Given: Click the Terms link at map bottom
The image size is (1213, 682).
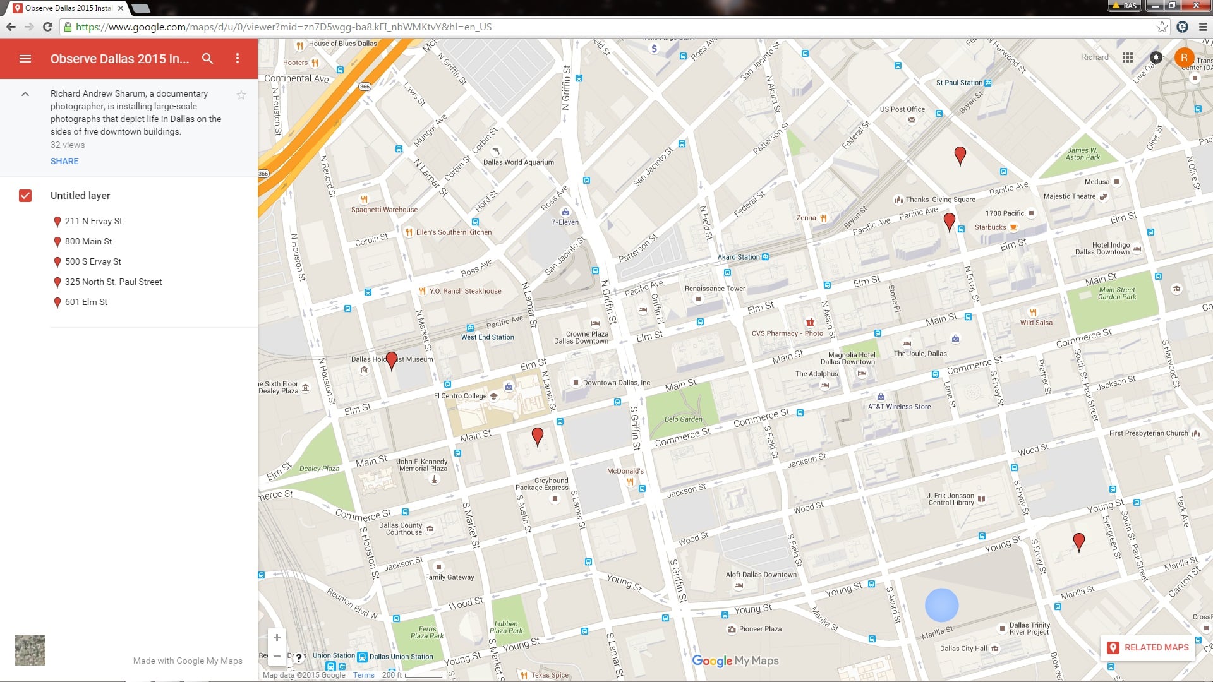Looking at the screenshot, I should click(364, 675).
